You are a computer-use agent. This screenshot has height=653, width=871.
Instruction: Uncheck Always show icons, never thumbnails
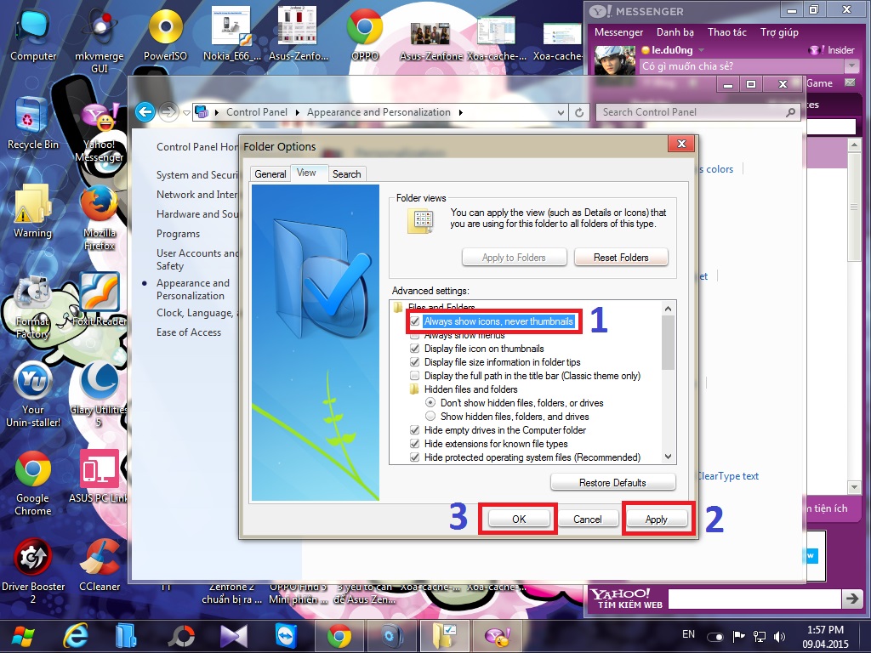pos(414,321)
